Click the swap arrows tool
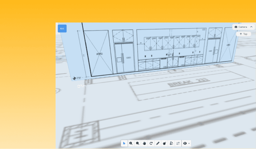This screenshot has height=149, width=256. click(178, 143)
